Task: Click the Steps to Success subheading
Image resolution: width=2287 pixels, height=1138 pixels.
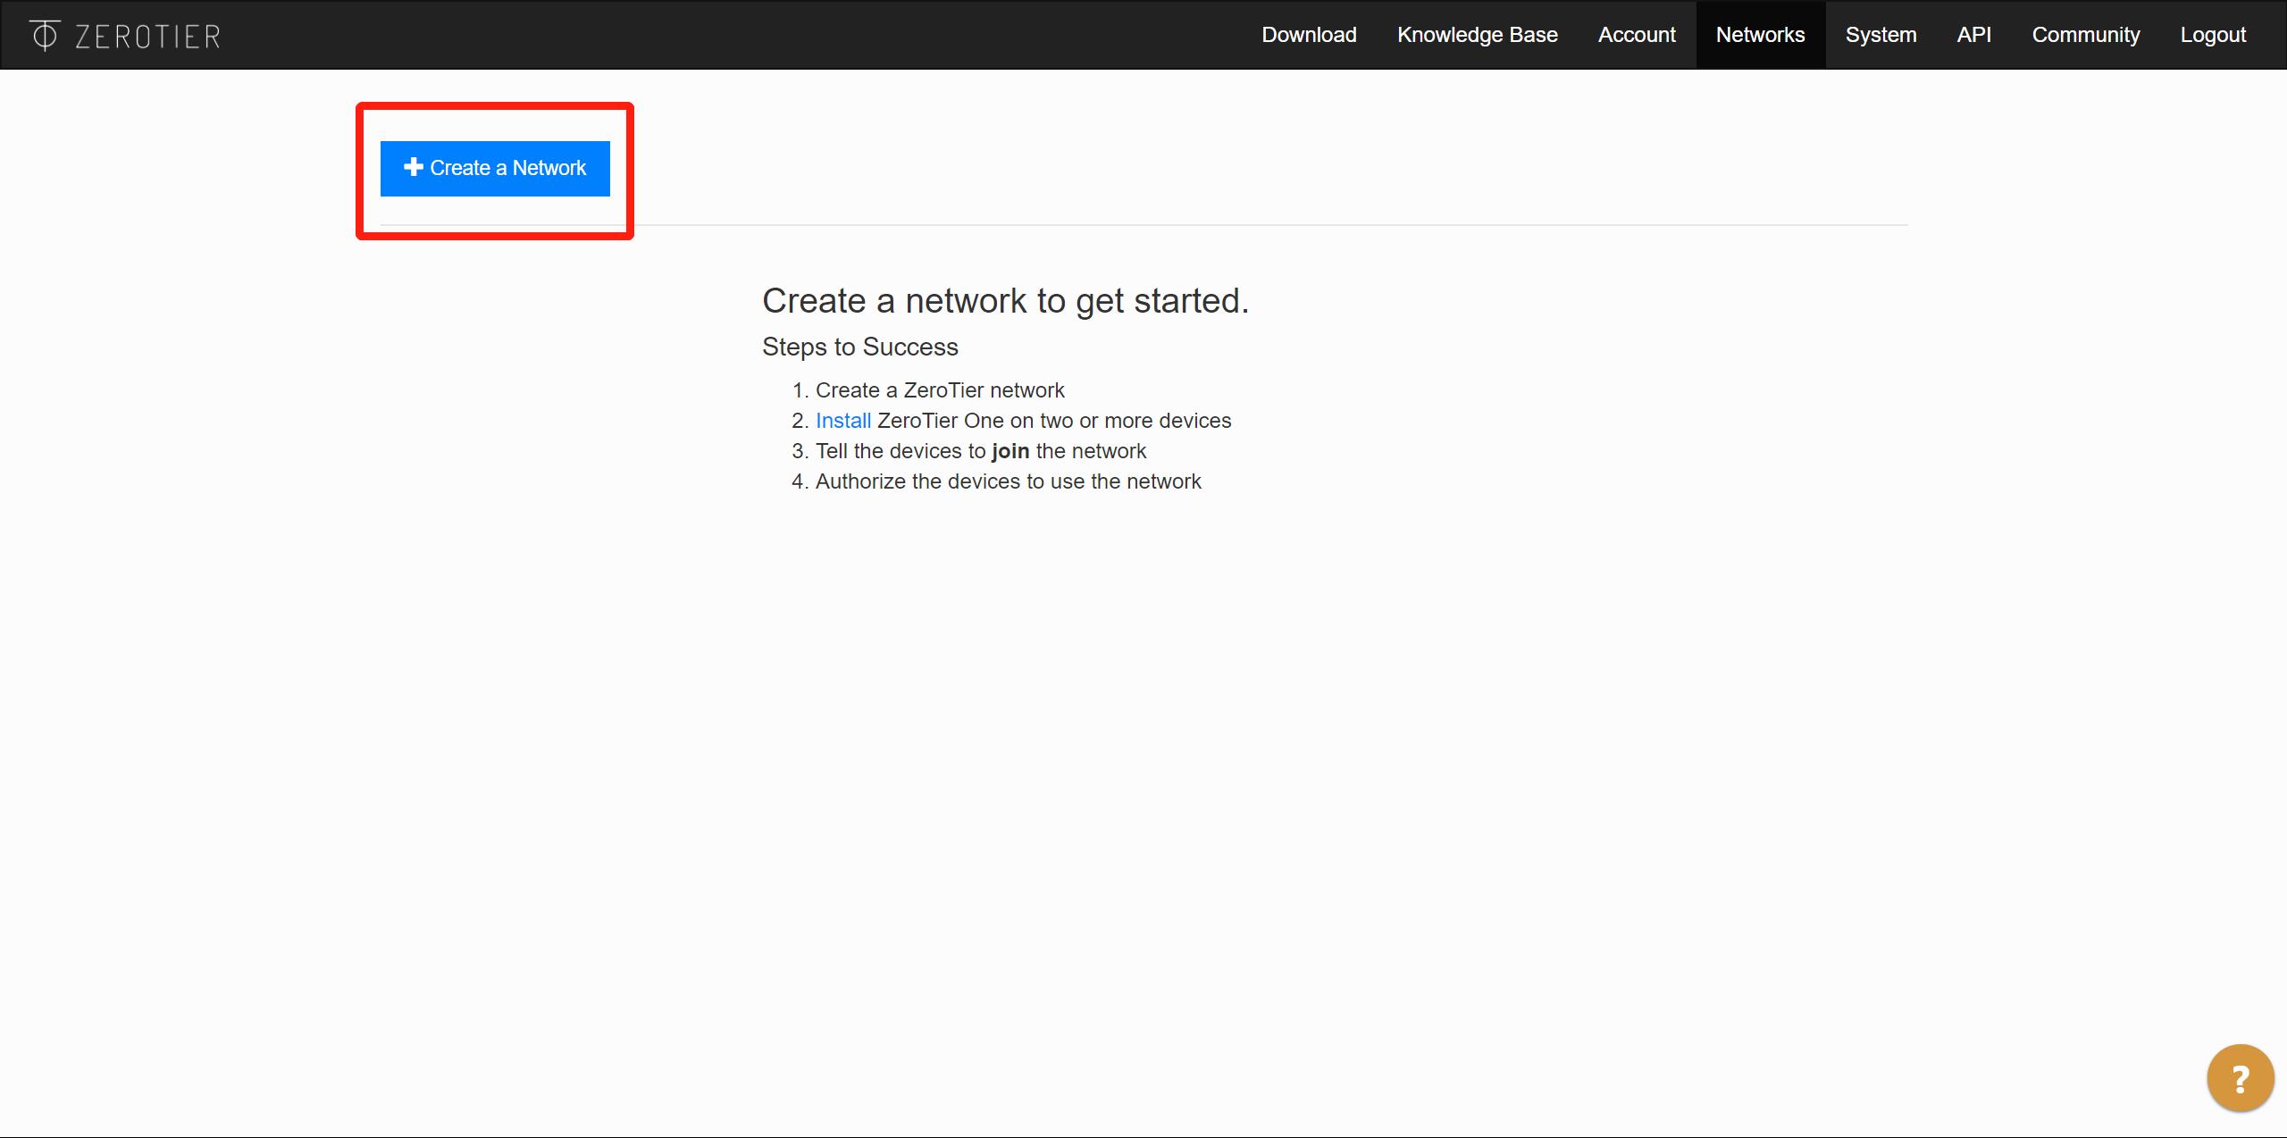Action: [x=859, y=347]
